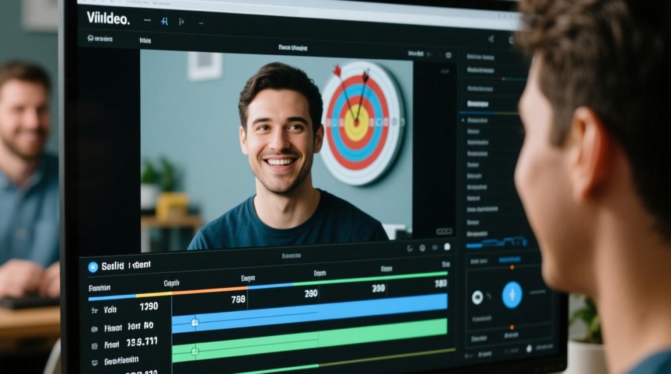Select the blue tool icon in the header
The image size is (671, 374).
point(164,21)
